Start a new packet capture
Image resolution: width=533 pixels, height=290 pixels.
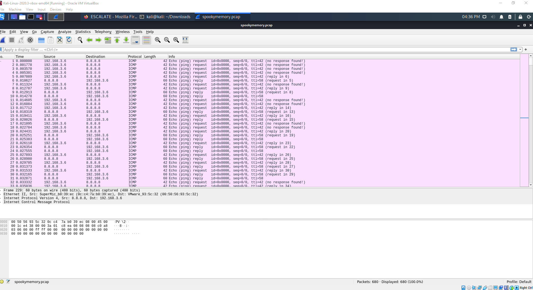tap(3, 40)
